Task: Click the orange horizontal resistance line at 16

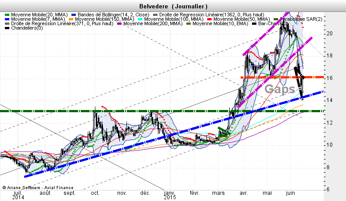Action: (x=282, y=77)
